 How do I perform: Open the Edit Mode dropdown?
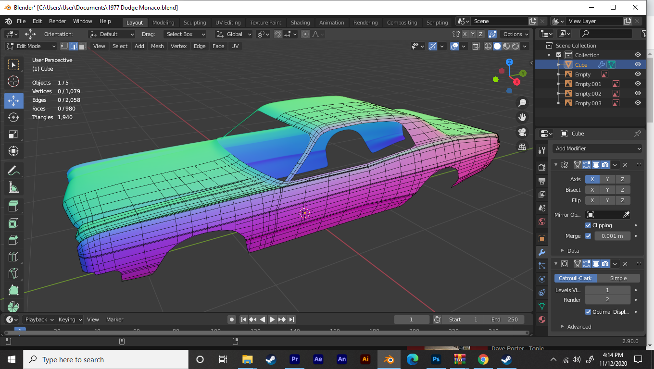tap(31, 46)
